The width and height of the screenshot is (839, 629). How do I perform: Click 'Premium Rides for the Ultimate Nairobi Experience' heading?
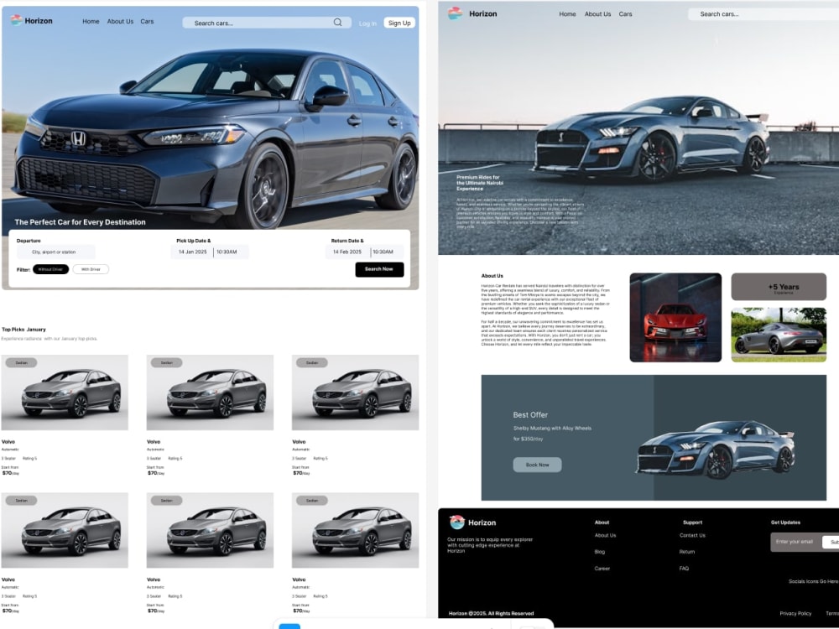click(480, 183)
